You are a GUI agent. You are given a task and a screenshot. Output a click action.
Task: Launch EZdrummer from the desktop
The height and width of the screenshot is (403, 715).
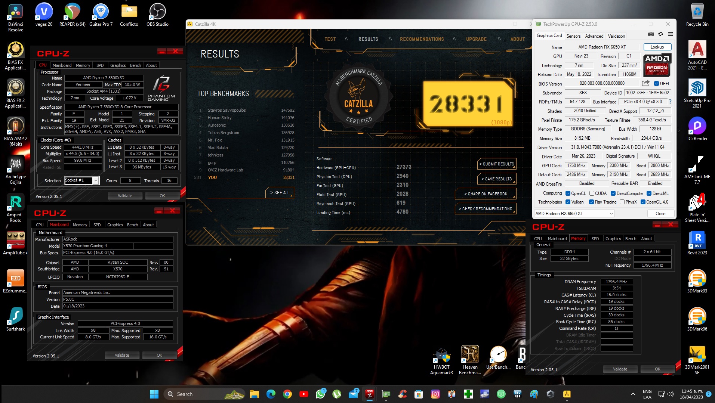16,281
